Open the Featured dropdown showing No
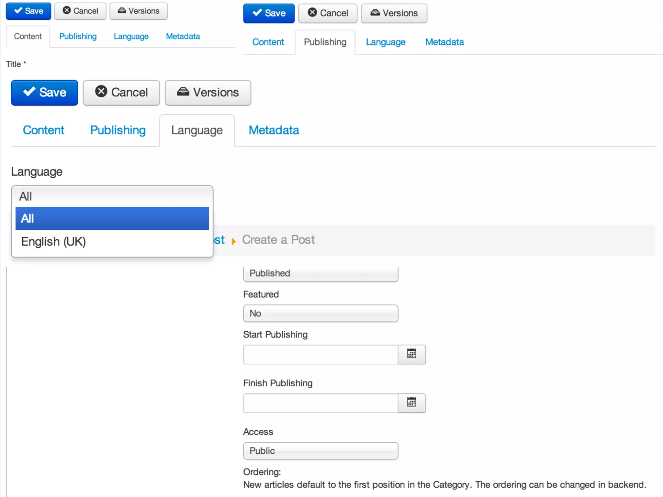663x497 pixels. (x=320, y=313)
